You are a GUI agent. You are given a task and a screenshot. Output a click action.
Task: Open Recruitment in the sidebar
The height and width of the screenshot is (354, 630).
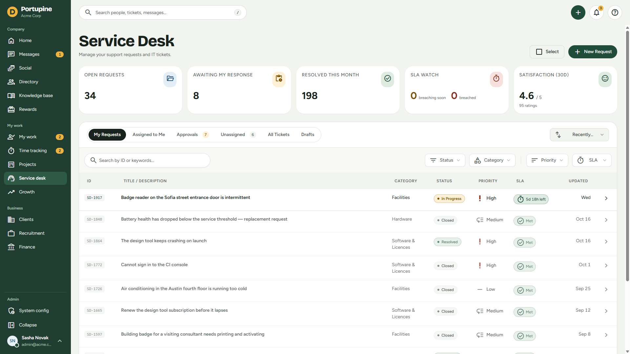[x=35, y=233]
